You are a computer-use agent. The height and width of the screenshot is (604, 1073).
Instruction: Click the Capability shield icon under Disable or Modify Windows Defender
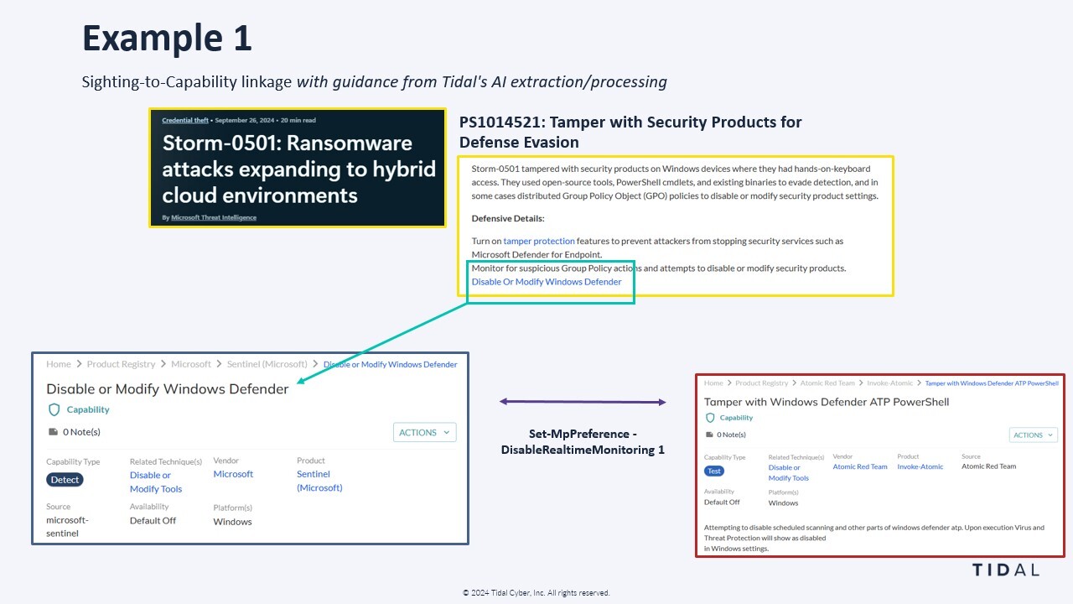click(54, 409)
